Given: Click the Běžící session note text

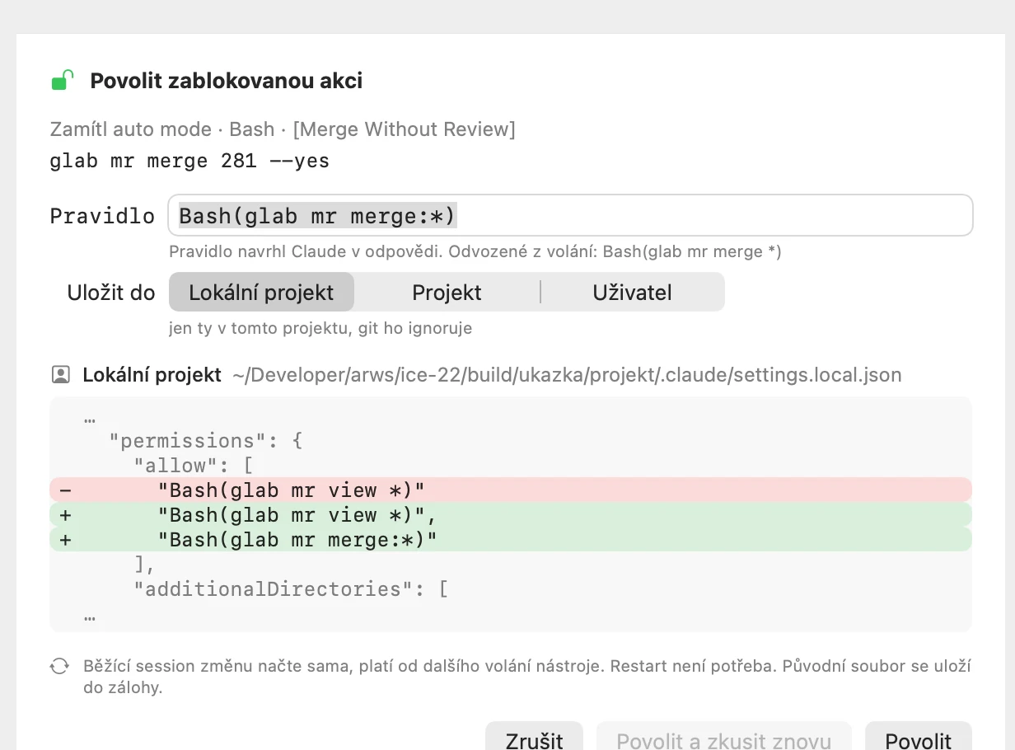Looking at the screenshot, I should 527,676.
